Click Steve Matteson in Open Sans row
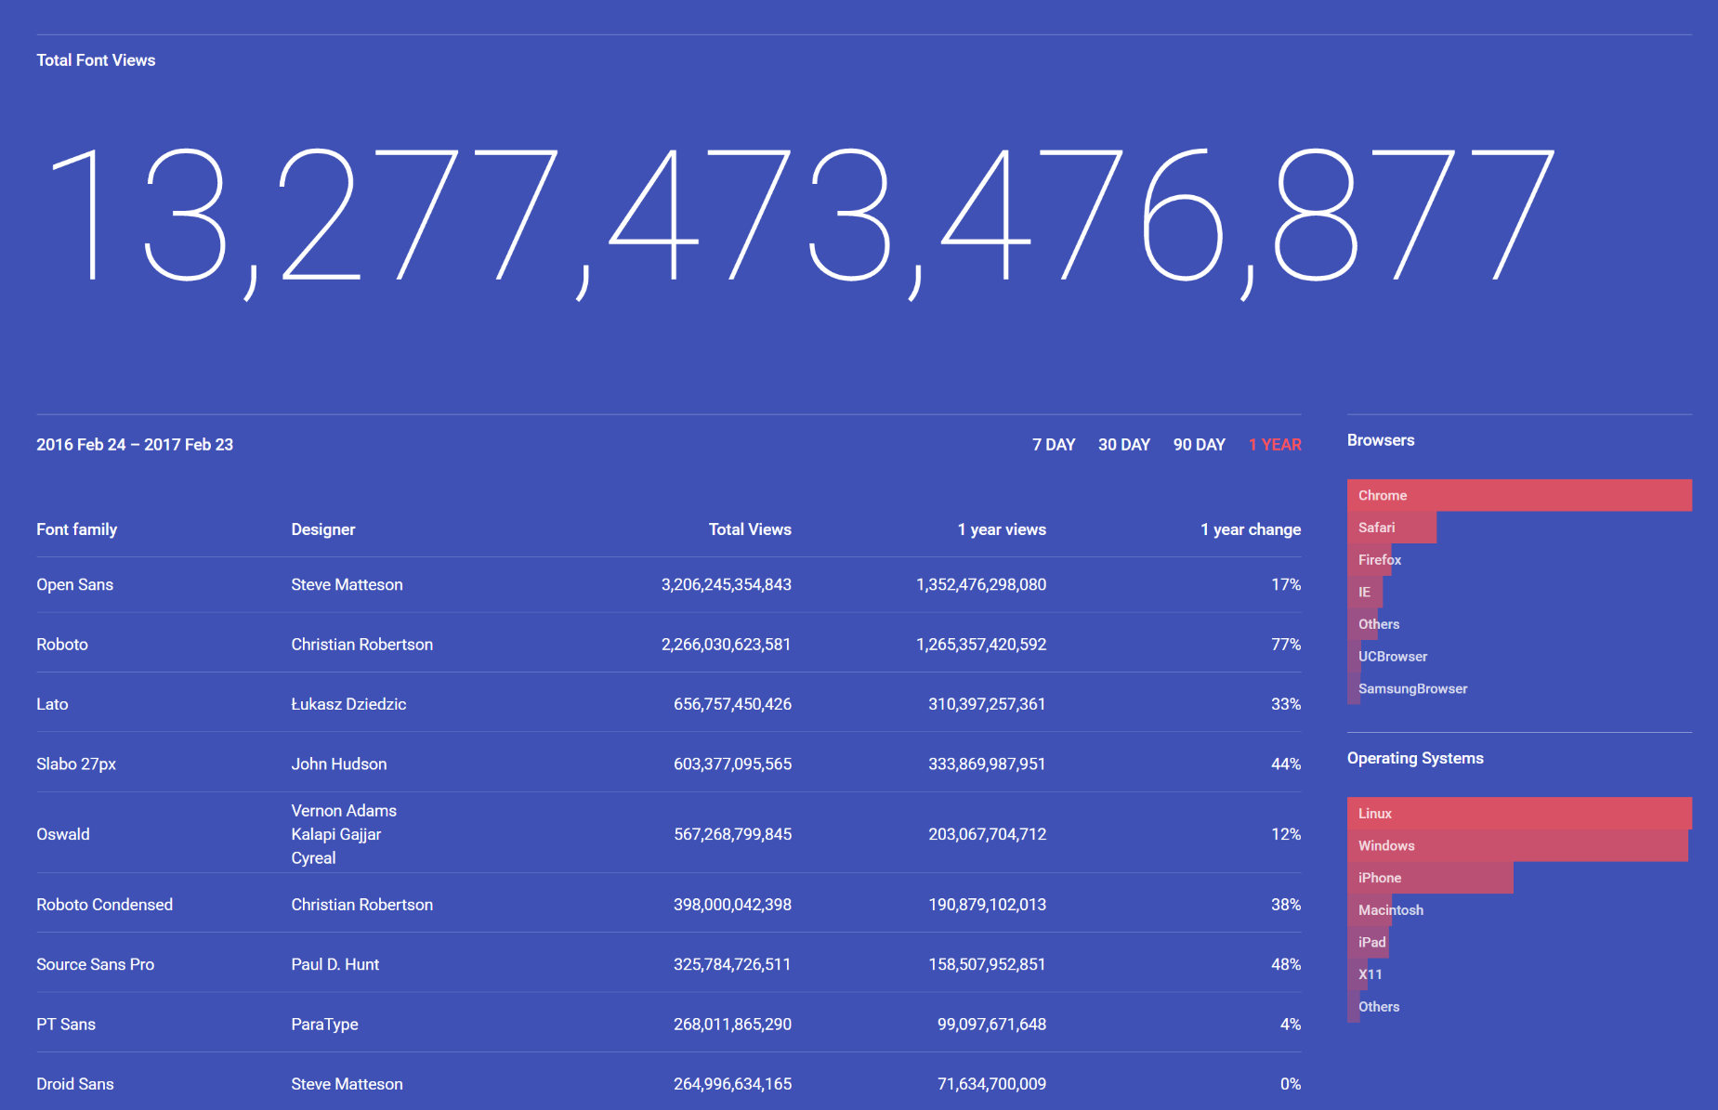The width and height of the screenshot is (1718, 1110). (x=348, y=585)
